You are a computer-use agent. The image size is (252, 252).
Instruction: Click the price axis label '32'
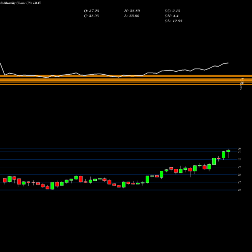(x=239, y=159)
